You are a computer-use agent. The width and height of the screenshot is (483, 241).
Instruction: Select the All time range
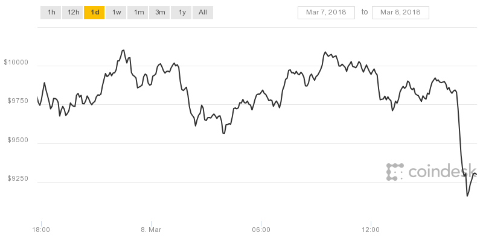[x=203, y=12]
